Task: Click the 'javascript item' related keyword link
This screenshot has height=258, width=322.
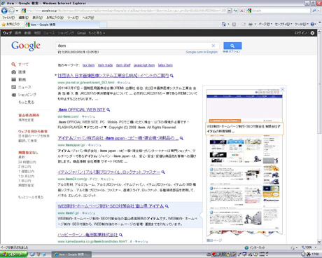Action: pyautogui.click(x=144, y=65)
